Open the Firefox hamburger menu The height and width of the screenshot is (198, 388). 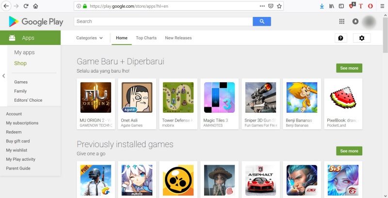coord(382,6)
